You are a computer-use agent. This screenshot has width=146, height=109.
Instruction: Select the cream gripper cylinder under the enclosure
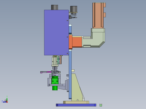click(x=55, y=61)
